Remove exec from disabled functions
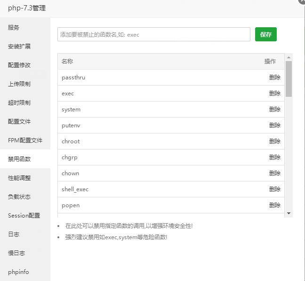 click(x=274, y=94)
